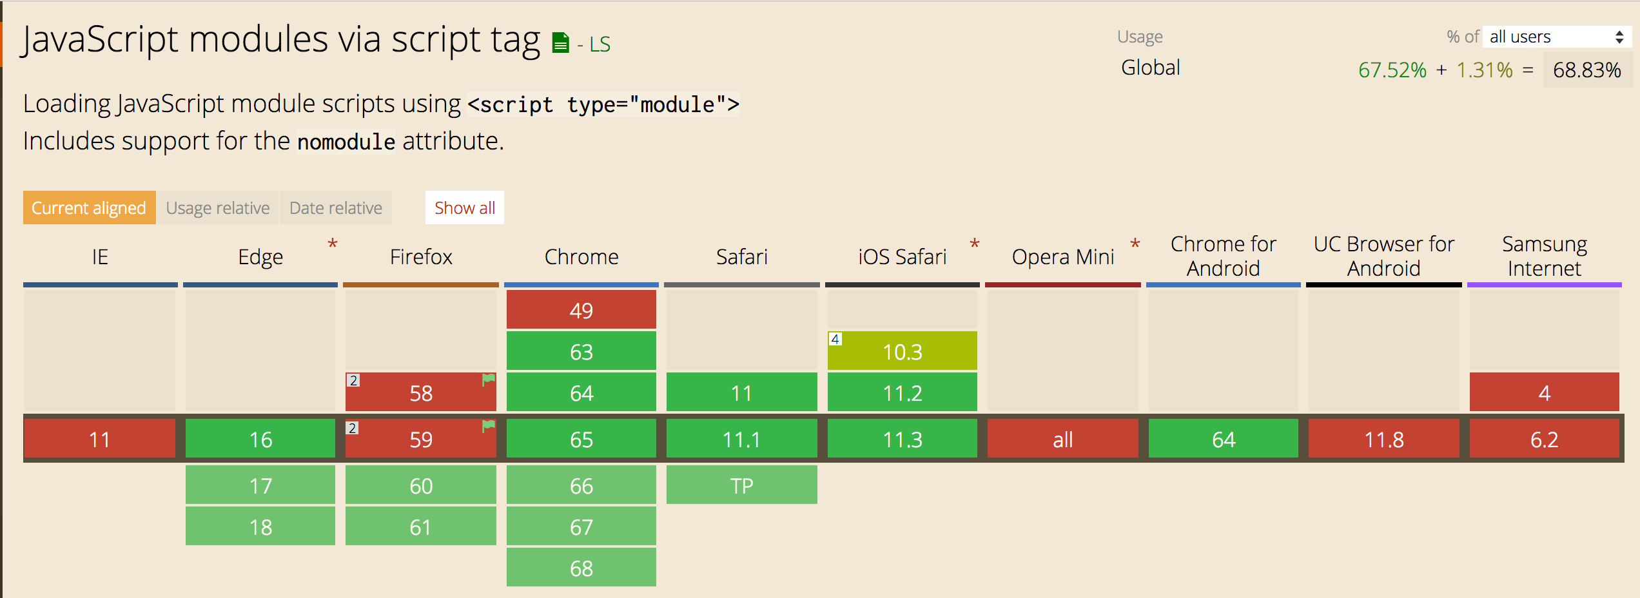
Task: Click the asterisk beside Opera Mini heading
Action: point(1135,244)
